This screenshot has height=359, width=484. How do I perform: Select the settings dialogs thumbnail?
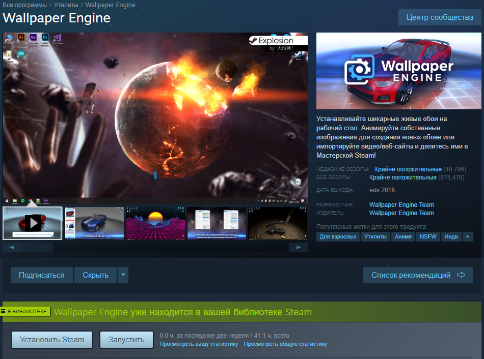coord(217,223)
